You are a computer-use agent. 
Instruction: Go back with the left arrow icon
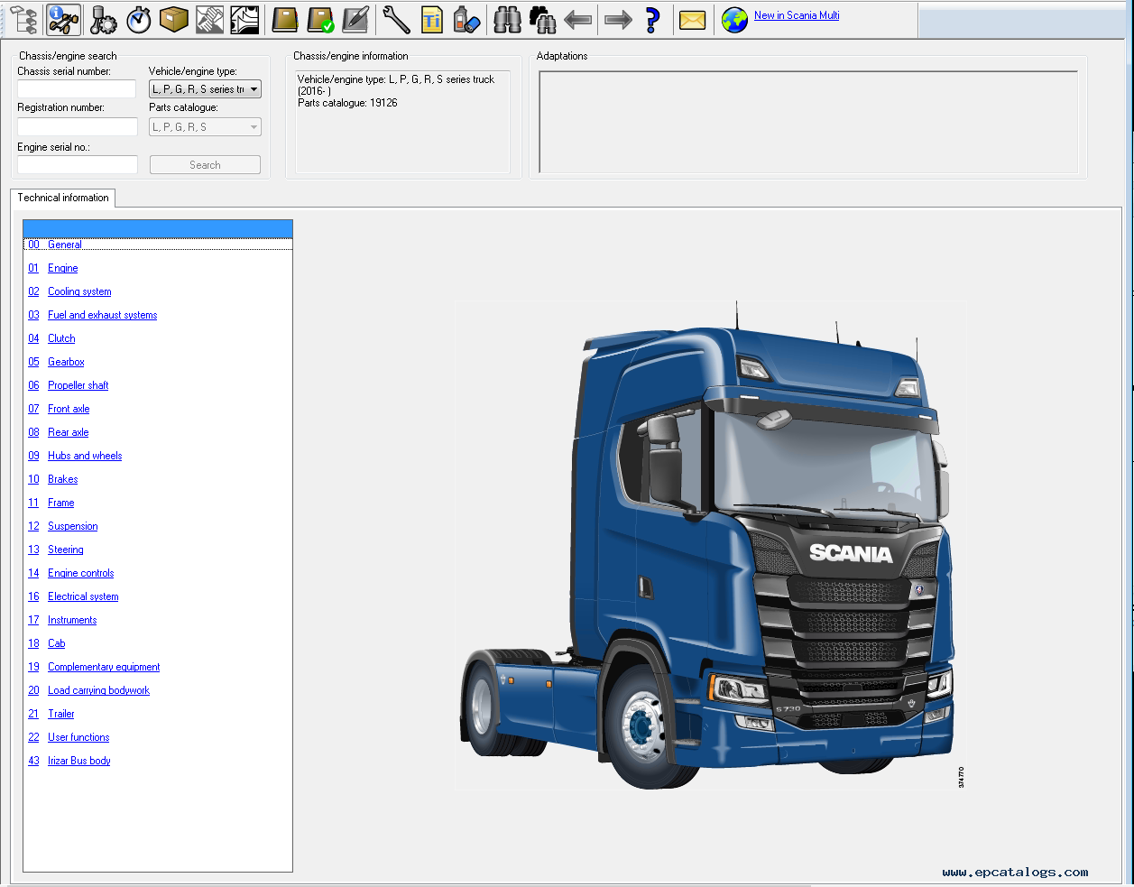click(577, 19)
